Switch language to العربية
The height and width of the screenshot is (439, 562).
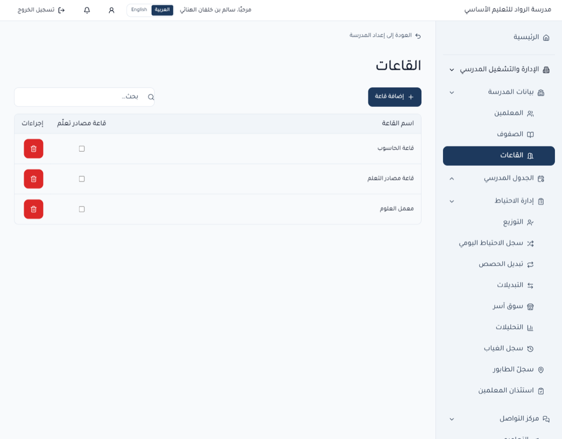162,10
